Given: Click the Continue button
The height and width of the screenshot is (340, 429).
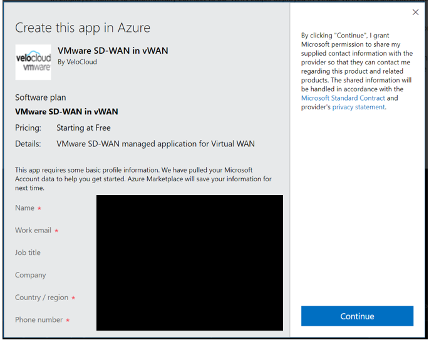Looking at the screenshot, I should click(x=357, y=316).
